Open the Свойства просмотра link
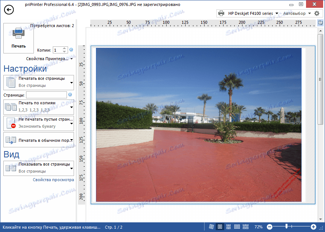 [53, 180]
